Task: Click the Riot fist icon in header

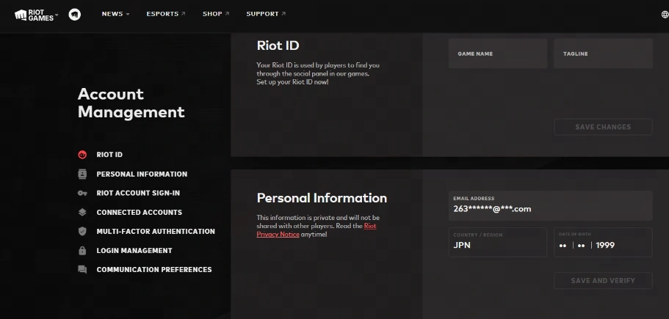Action: (x=74, y=14)
